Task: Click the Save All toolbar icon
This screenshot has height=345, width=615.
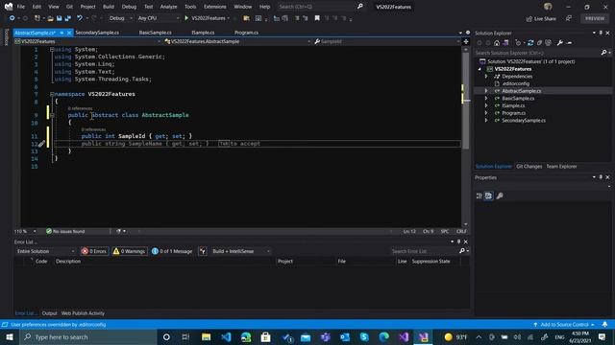Action: [68, 18]
